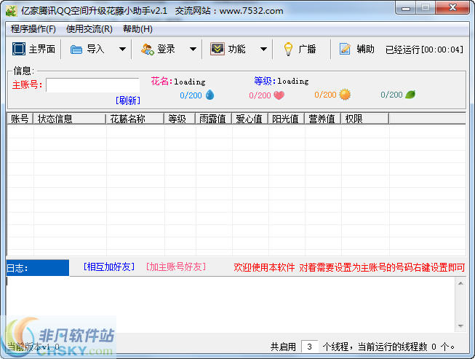Click the log text area

pyautogui.click(x=231, y=304)
